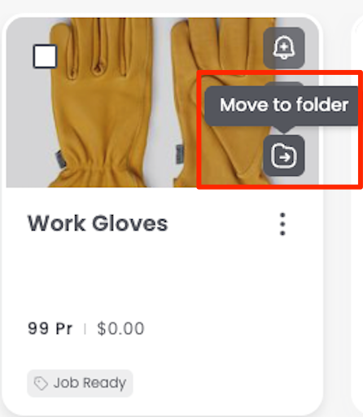The height and width of the screenshot is (417, 363).
Task: Click the button partly hidden behind the tooltip
Action: [x=284, y=84]
